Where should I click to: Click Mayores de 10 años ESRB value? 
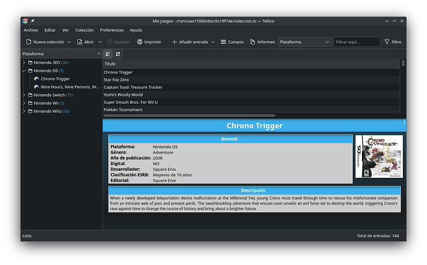tap(172, 175)
